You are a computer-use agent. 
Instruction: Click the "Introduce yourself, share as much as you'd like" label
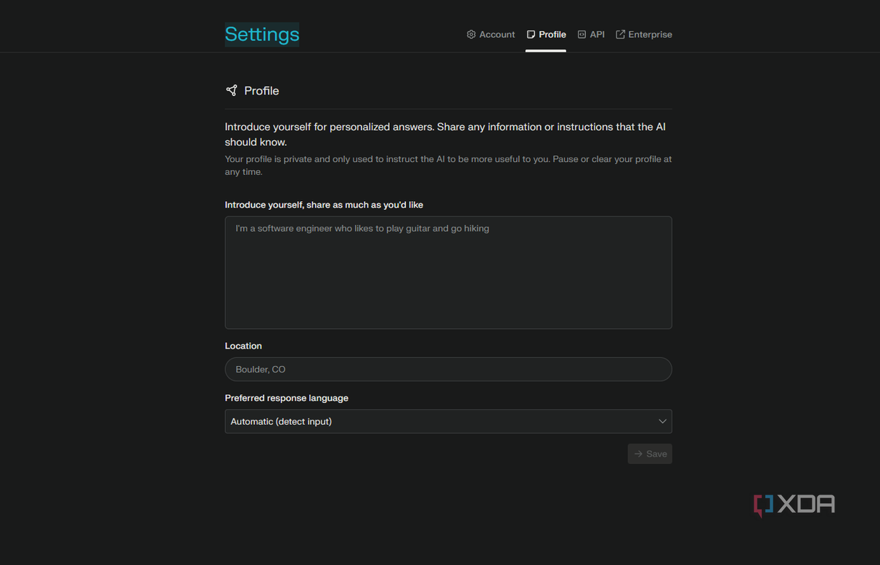pyautogui.click(x=324, y=205)
